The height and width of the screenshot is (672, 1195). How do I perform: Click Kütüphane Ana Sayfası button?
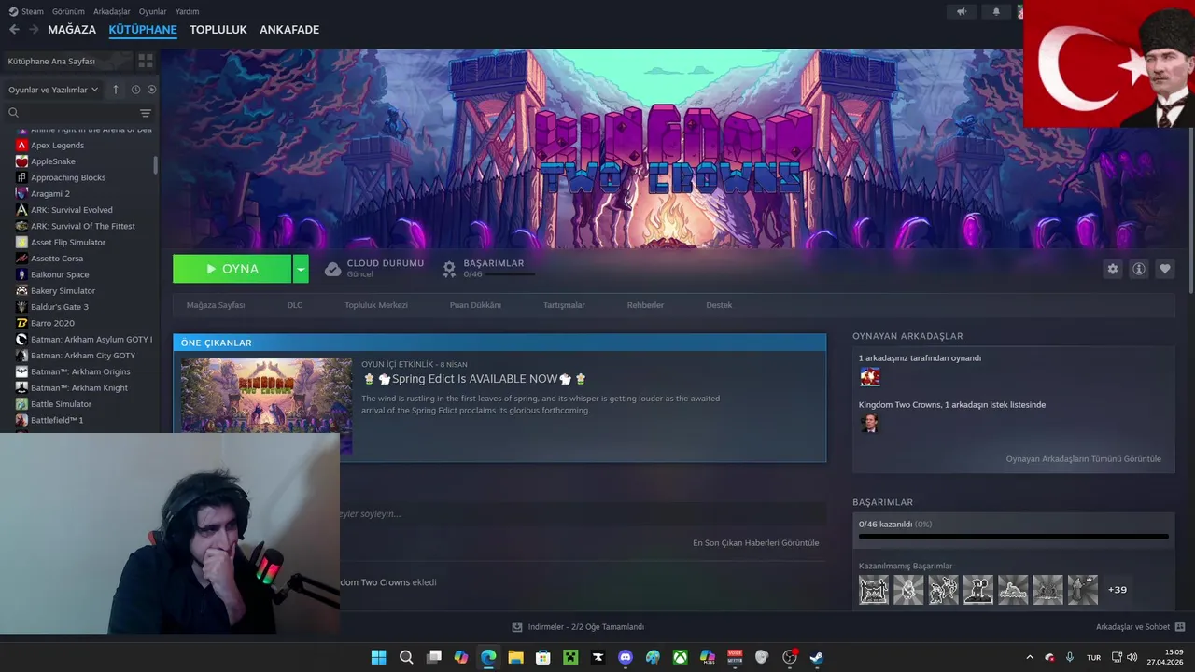pyautogui.click(x=66, y=61)
